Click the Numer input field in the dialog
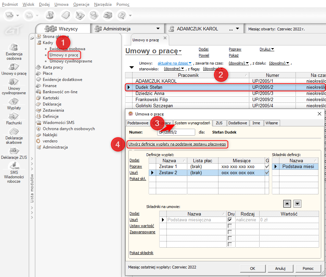Image resolution: width=326 pixels, height=277 pixels. (x=176, y=132)
